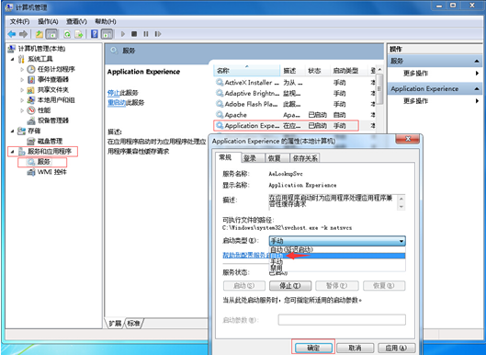Image resolution: width=486 pixels, height=355 pixels.
Task: Select 磁盘管理 in the tree
Action: [50, 142]
